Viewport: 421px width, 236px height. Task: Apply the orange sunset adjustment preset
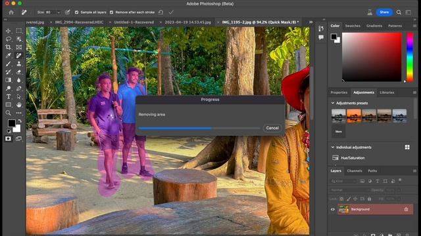(x=354, y=115)
